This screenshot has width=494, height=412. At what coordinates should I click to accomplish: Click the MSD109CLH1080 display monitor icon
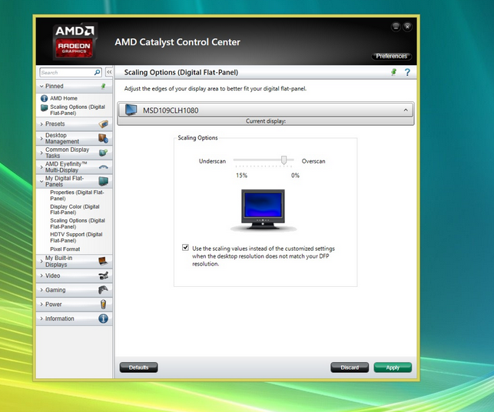[131, 110]
